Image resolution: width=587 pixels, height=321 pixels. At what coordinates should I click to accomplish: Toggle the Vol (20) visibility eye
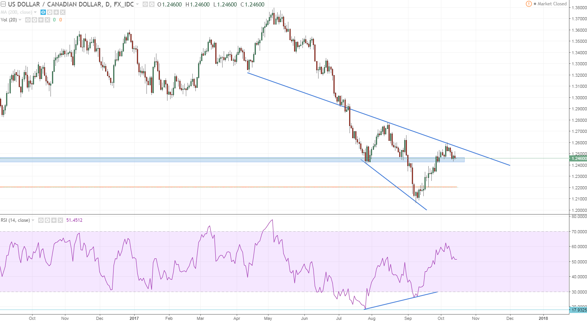(x=28, y=20)
